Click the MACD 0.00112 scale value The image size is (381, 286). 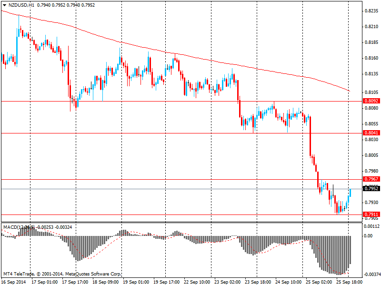tap(371, 226)
